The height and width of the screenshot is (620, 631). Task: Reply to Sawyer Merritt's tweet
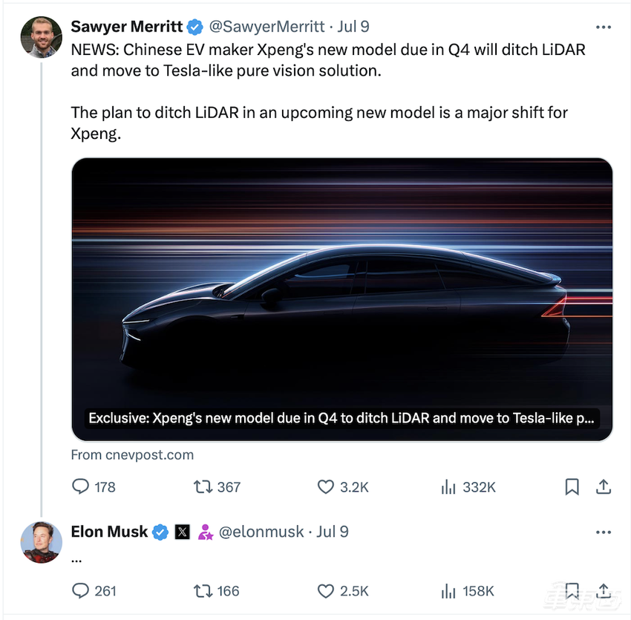pos(81,487)
